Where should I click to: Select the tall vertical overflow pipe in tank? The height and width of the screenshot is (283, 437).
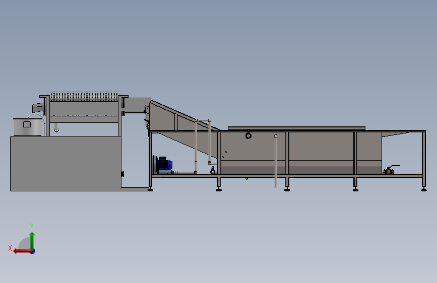coord(276,161)
